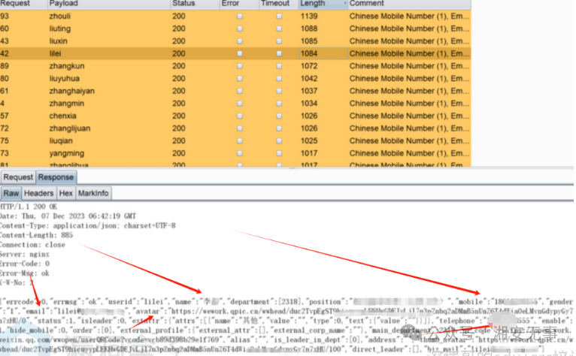Toggle Timeout checkbox in zhanglijuan row

[x=279, y=128]
